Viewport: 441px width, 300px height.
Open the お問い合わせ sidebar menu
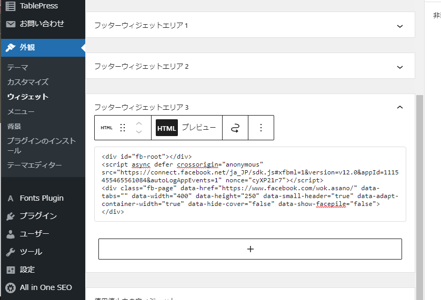tap(43, 24)
